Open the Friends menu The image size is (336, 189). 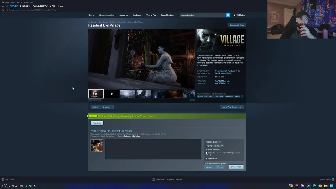coord(19,2)
